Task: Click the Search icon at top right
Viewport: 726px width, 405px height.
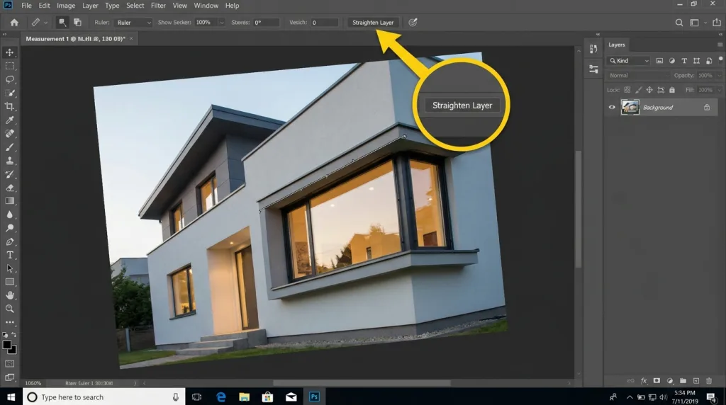Action: point(678,22)
